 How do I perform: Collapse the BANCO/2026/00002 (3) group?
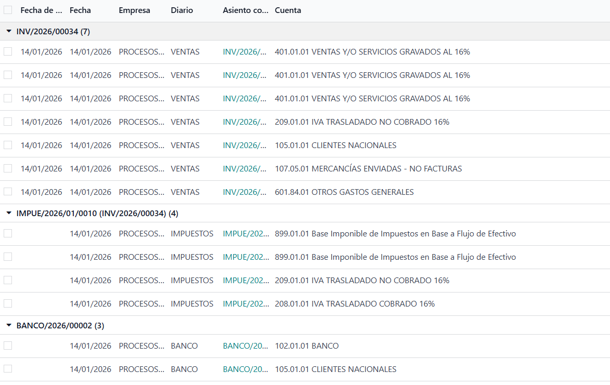point(9,325)
